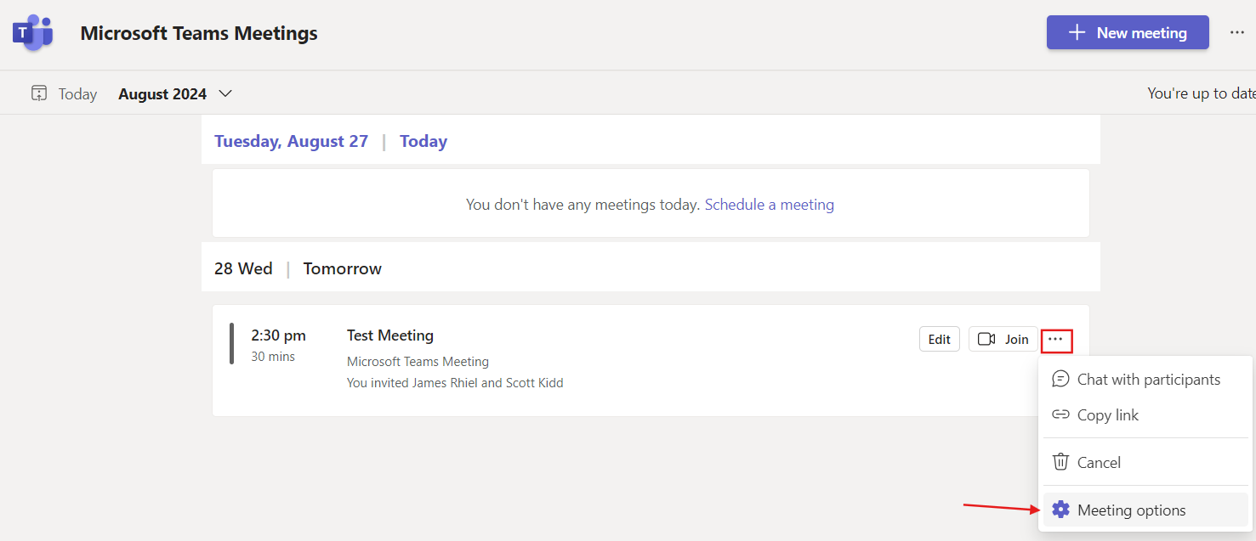Screen dimensions: 1256x541
Task: Click the 30 mins duration text
Action: [273, 357]
